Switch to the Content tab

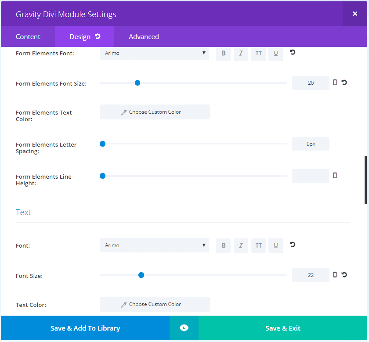click(28, 37)
